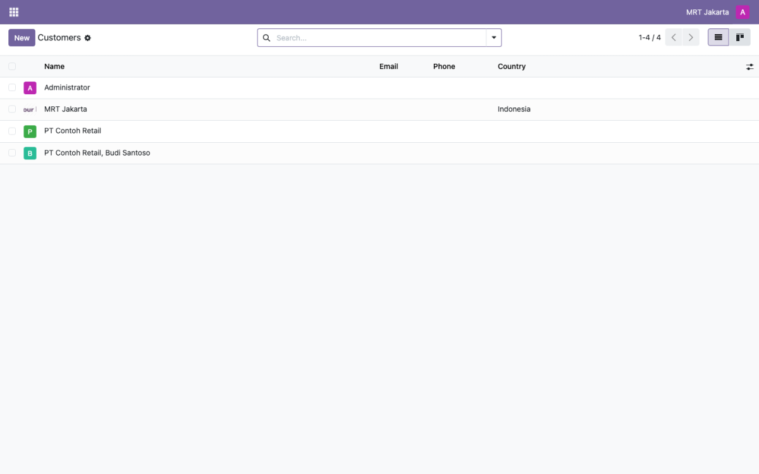Image resolution: width=759 pixels, height=474 pixels.
Task: Sort by the Name column header
Action: (54, 66)
